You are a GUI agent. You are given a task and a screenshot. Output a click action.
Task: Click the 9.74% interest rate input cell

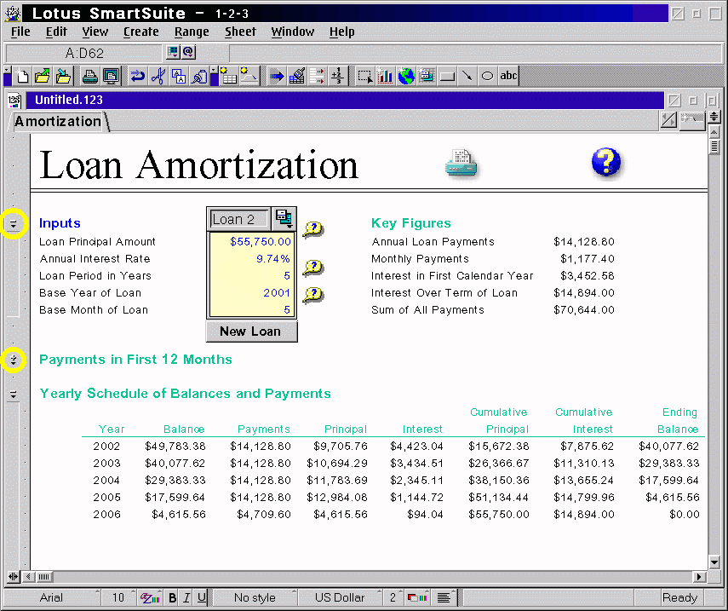pos(251,259)
